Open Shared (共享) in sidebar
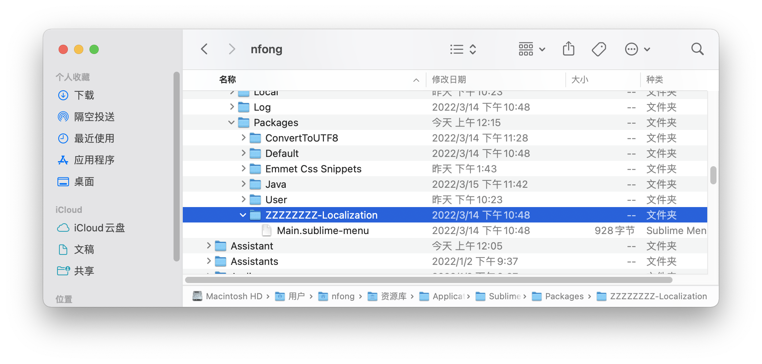Screen dimensions: 762x364 pos(76,271)
